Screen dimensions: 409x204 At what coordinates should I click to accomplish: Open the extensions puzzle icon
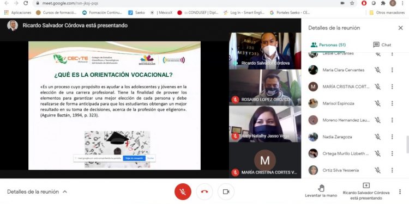coord(383,3)
